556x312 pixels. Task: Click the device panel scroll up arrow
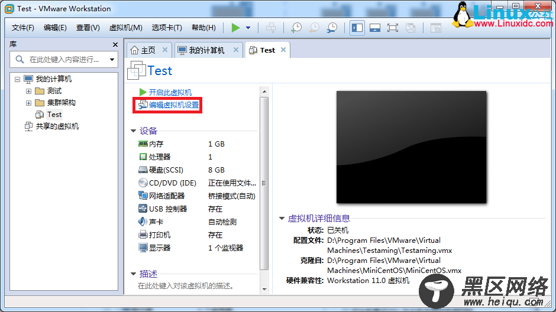[x=264, y=92]
